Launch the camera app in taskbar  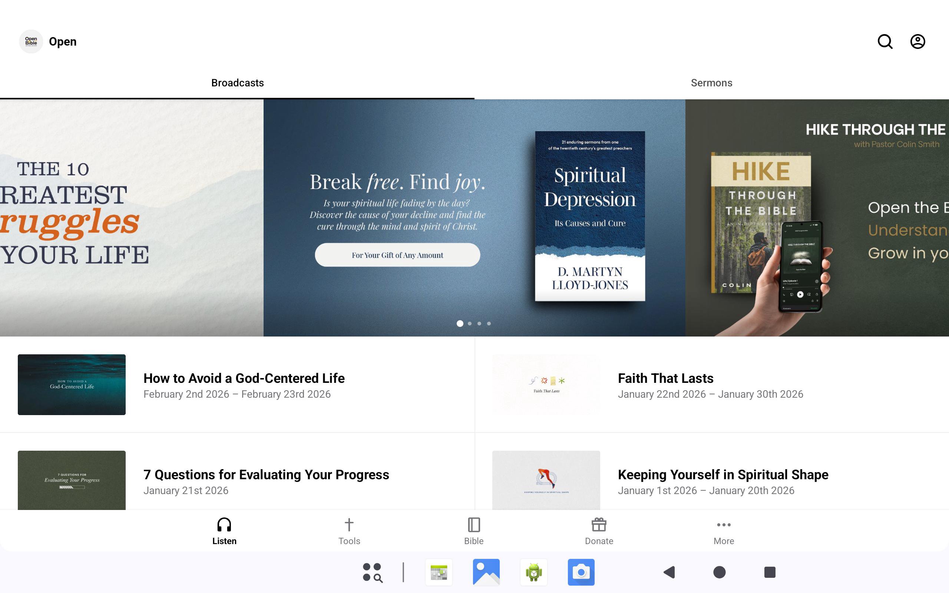(x=581, y=572)
